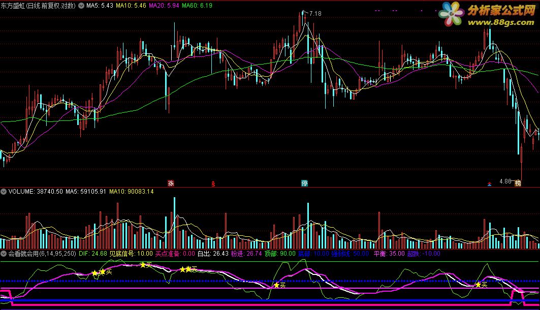The height and width of the screenshot is (310, 540).
Task: Click the DIF: 24.68 value
Action: tap(93, 254)
